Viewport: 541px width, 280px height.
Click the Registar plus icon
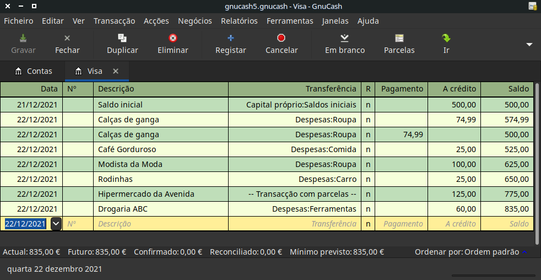(231, 39)
